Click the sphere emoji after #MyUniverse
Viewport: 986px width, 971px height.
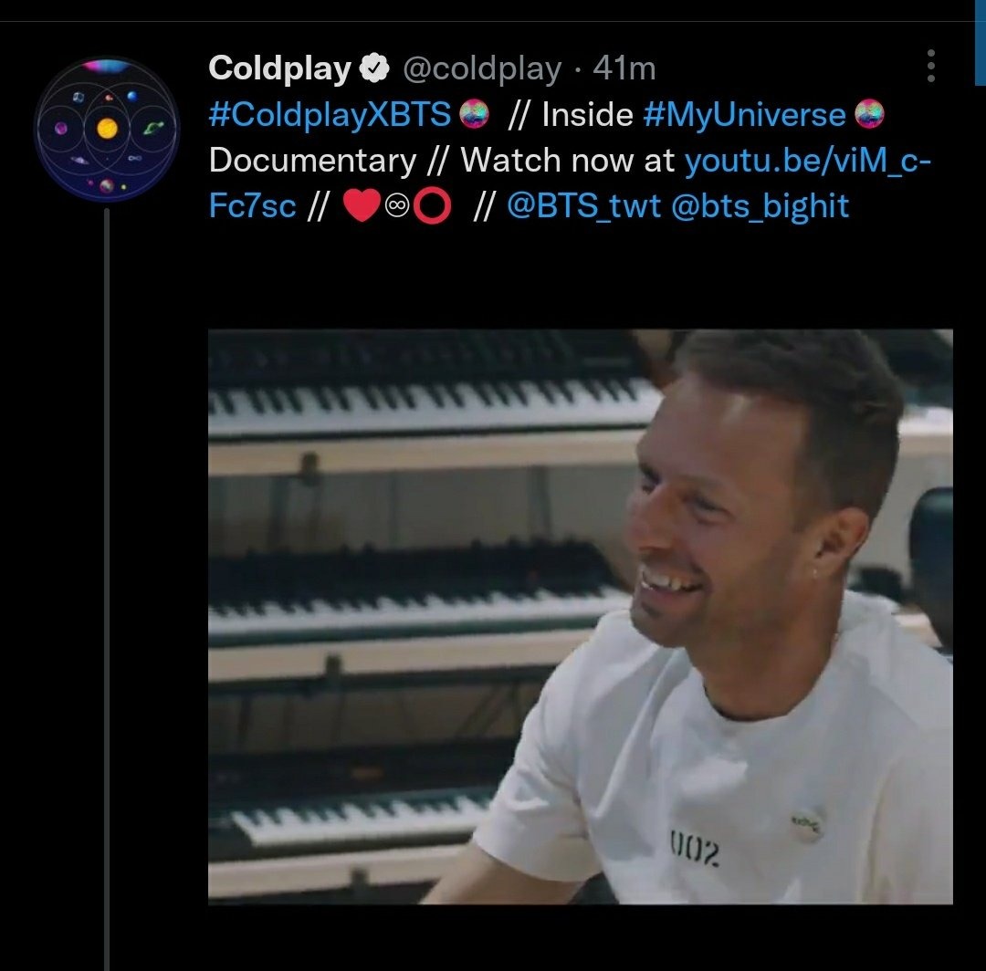[x=871, y=113]
